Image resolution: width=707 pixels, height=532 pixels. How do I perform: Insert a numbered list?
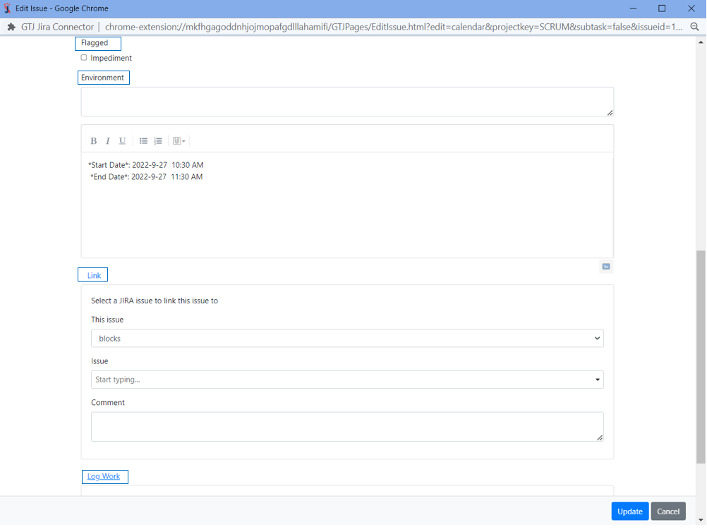coord(158,141)
